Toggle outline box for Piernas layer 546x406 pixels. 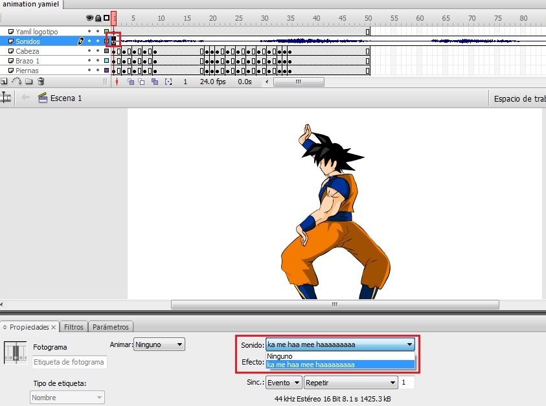[106, 71]
